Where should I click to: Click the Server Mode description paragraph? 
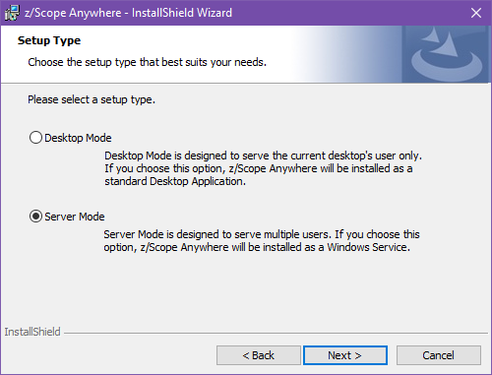coord(262,240)
